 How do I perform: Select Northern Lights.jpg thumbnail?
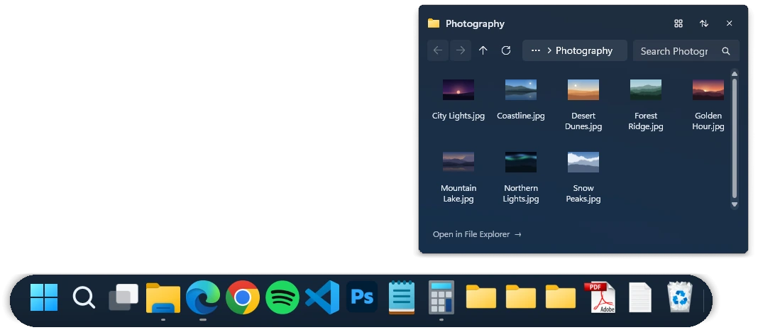521,162
